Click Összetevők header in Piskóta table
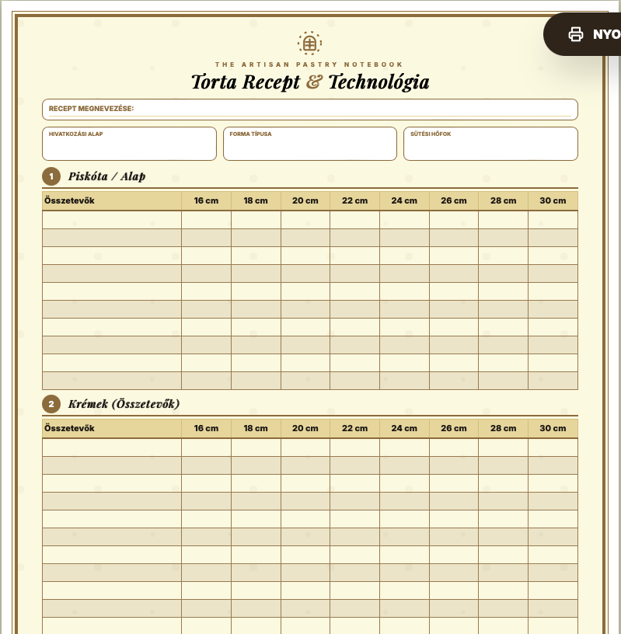The image size is (621, 634). click(112, 200)
